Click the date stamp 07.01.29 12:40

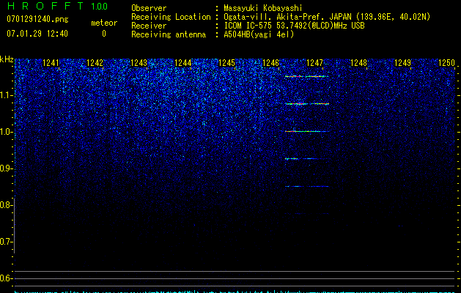tap(37, 34)
